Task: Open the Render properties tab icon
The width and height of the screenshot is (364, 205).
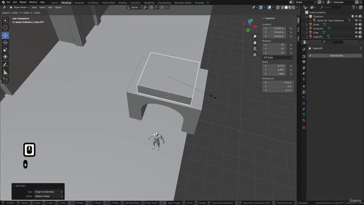Action: pyautogui.click(x=304, y=56)
